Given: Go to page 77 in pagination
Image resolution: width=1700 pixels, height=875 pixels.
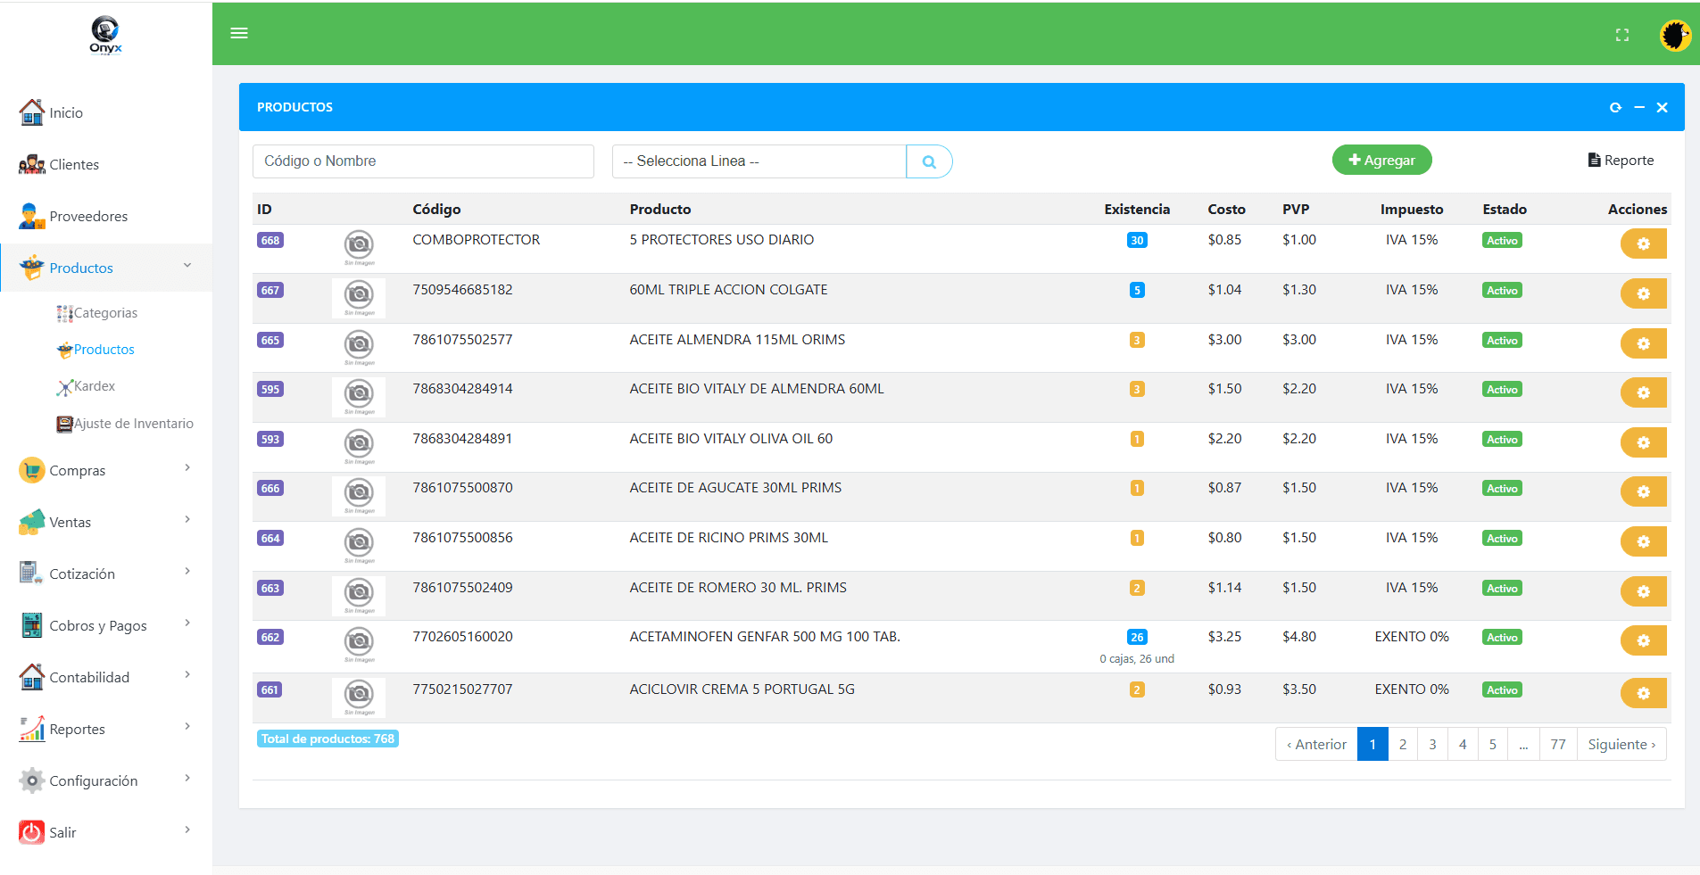Looking at the screenshot, I should pyautogui.click(x=1558, y=744).
